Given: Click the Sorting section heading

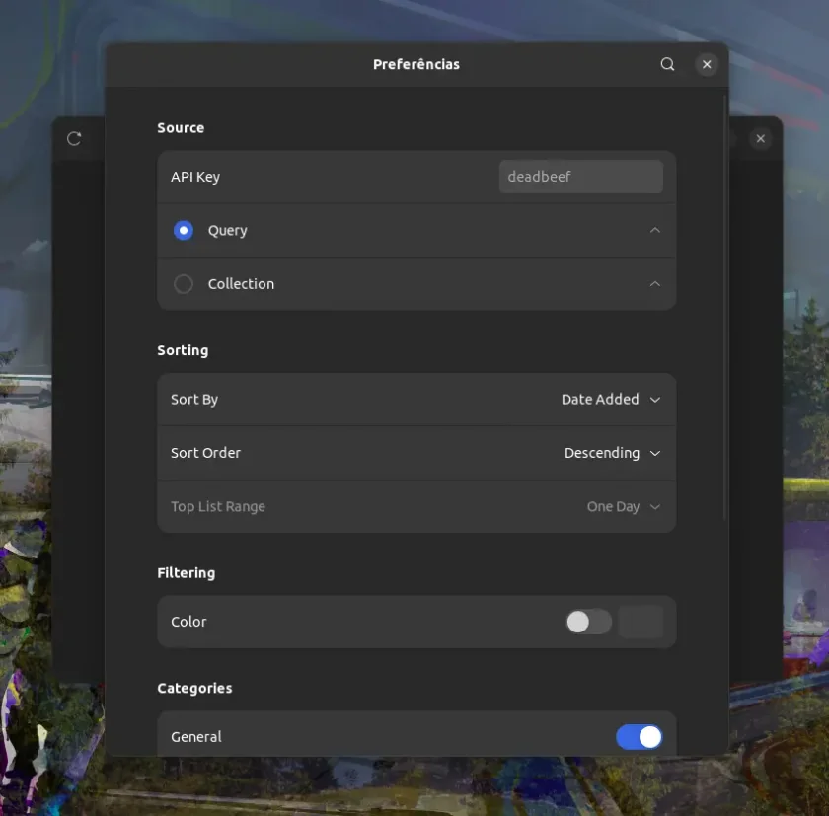Looking at the screenshot, I should click(183, 350).
